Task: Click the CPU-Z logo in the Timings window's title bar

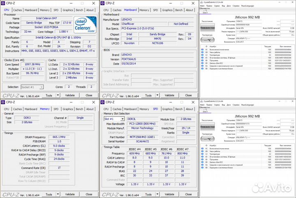Action: click(3, 102)
